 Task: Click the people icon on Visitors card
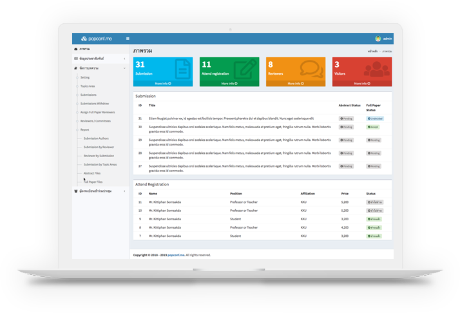click(378, 69)
